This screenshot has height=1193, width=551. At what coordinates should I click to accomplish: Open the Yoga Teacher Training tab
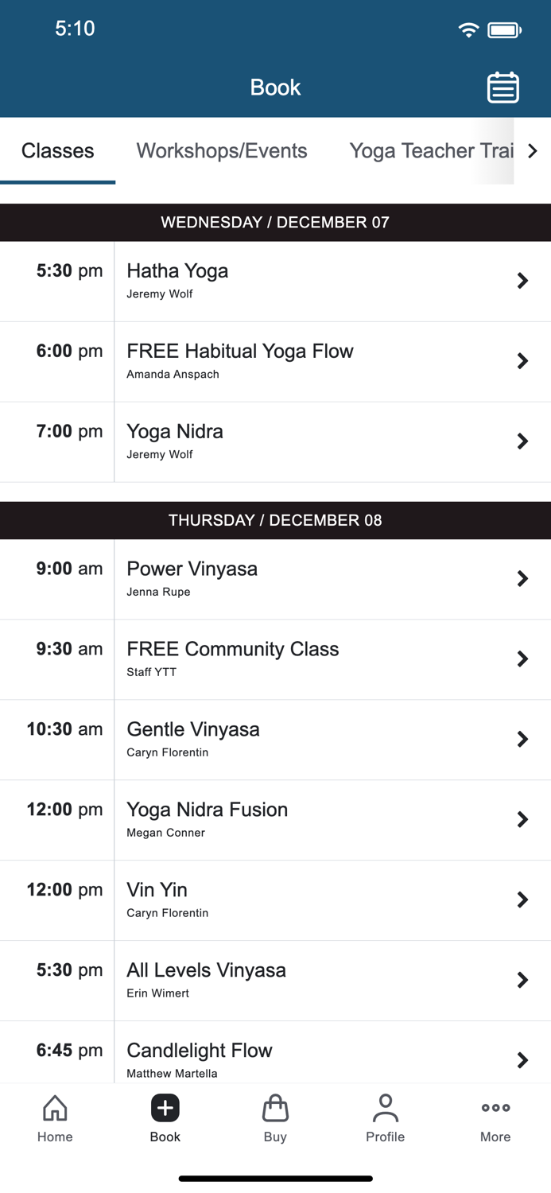(x=429, y=150)
